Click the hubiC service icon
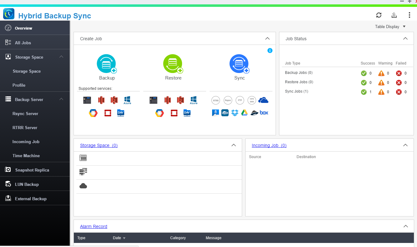 (x=225, y=113)
